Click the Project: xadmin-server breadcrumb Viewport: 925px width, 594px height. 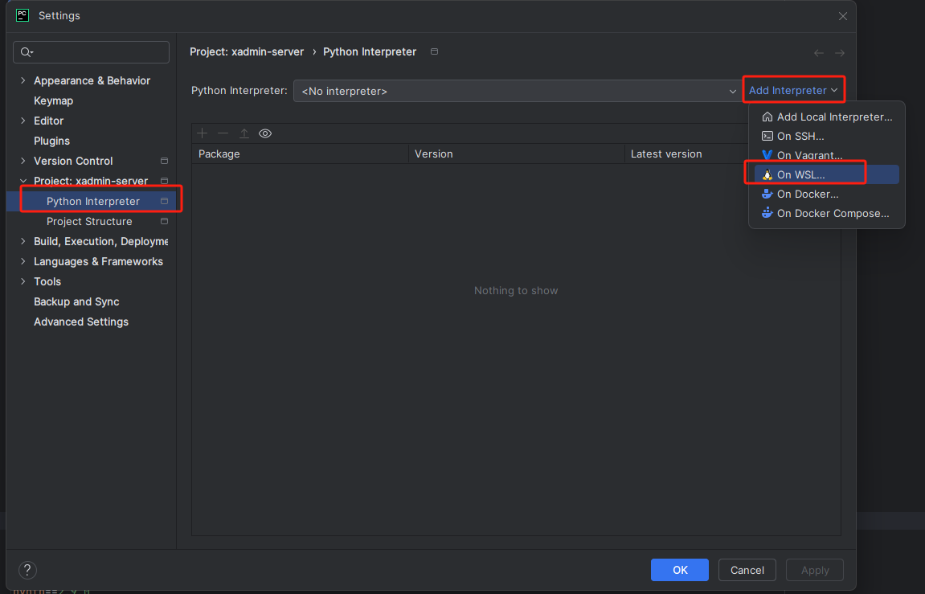click(247, 52)
